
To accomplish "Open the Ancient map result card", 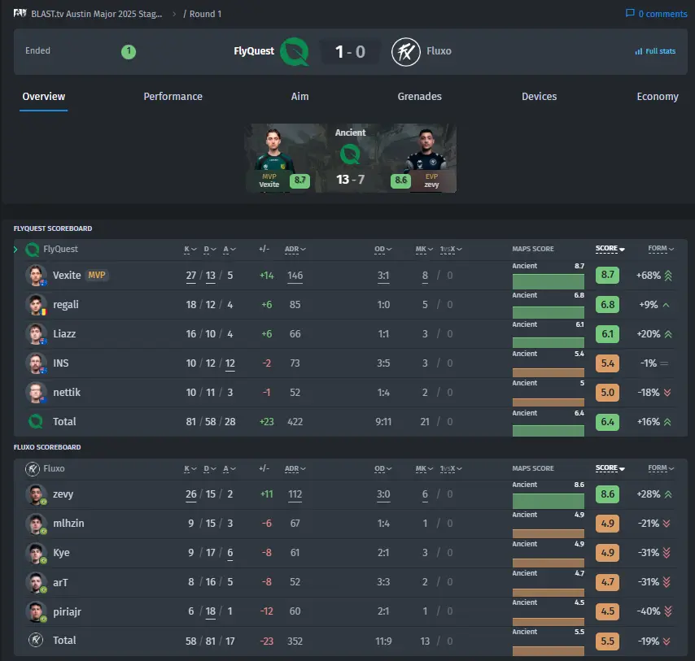I will coord(350,158).
